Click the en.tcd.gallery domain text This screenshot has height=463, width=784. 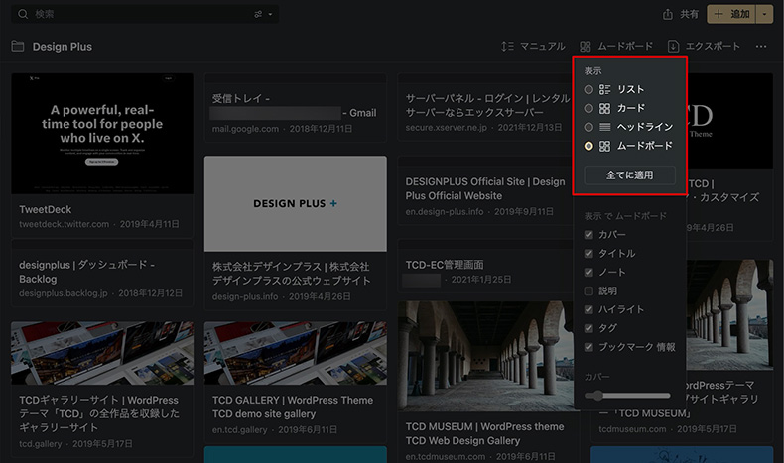click(x=239, y=430)
